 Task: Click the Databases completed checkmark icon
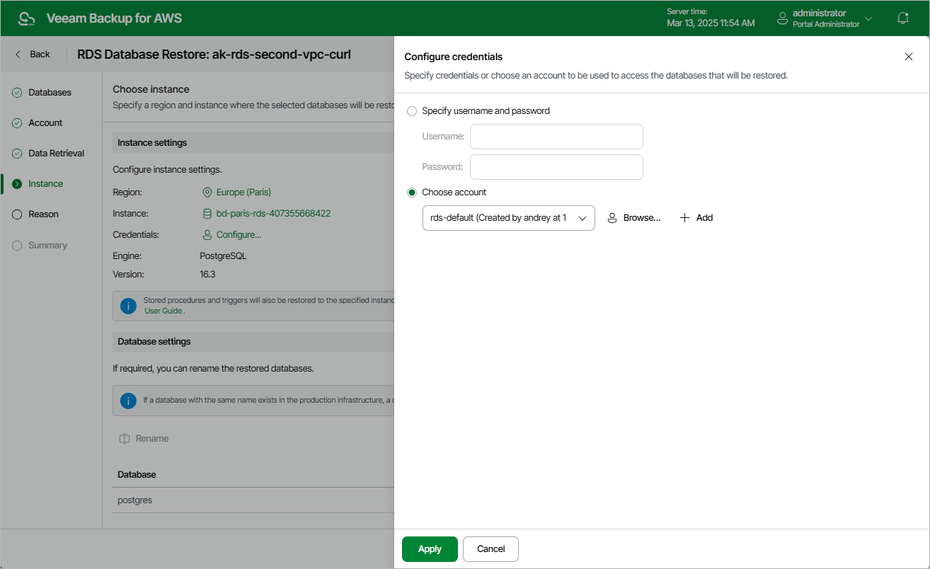(x=17, y=93)
